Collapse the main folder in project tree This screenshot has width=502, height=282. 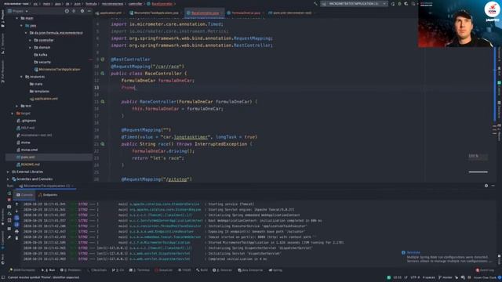pyautogui.click(x=17, y=18)
